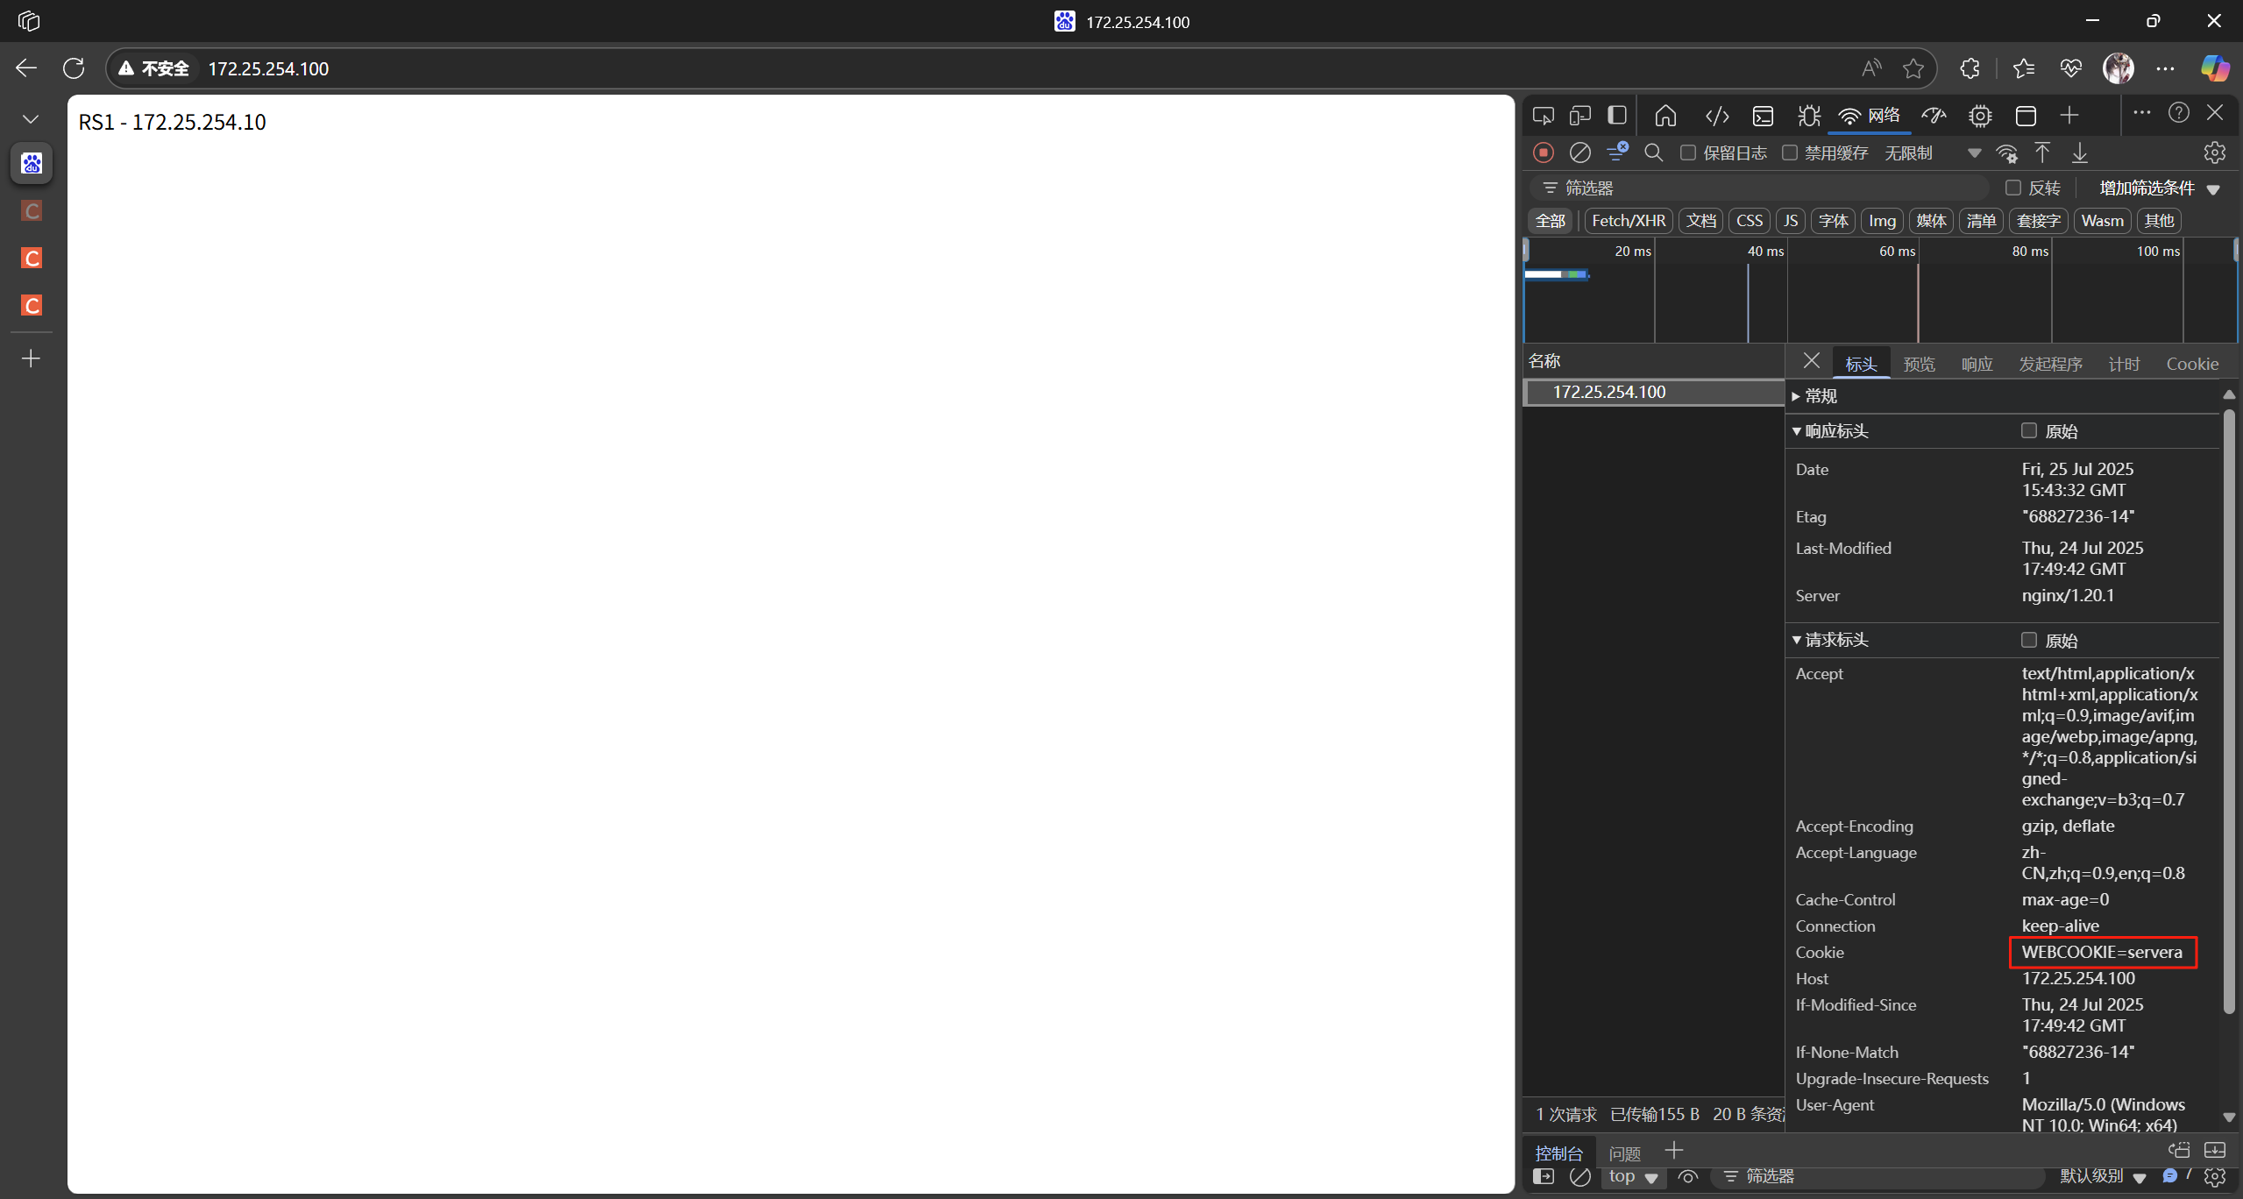Open the Copilot icon in browser toolbar
The width and height of the screenshot is (2243, 1199).
(2214, 68)
